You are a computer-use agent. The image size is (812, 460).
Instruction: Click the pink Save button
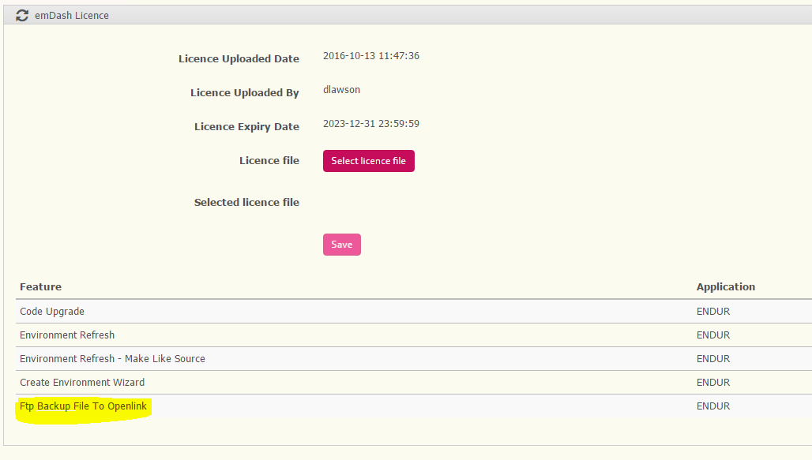pyautogui.click(x=342, y=245)
